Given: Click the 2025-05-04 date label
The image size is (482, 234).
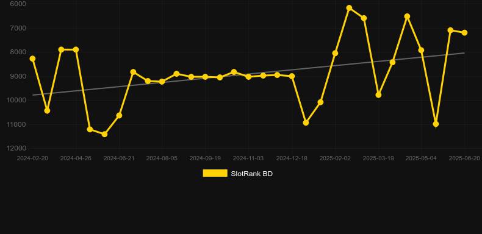Looking at the screenshot, I should 421,158.
